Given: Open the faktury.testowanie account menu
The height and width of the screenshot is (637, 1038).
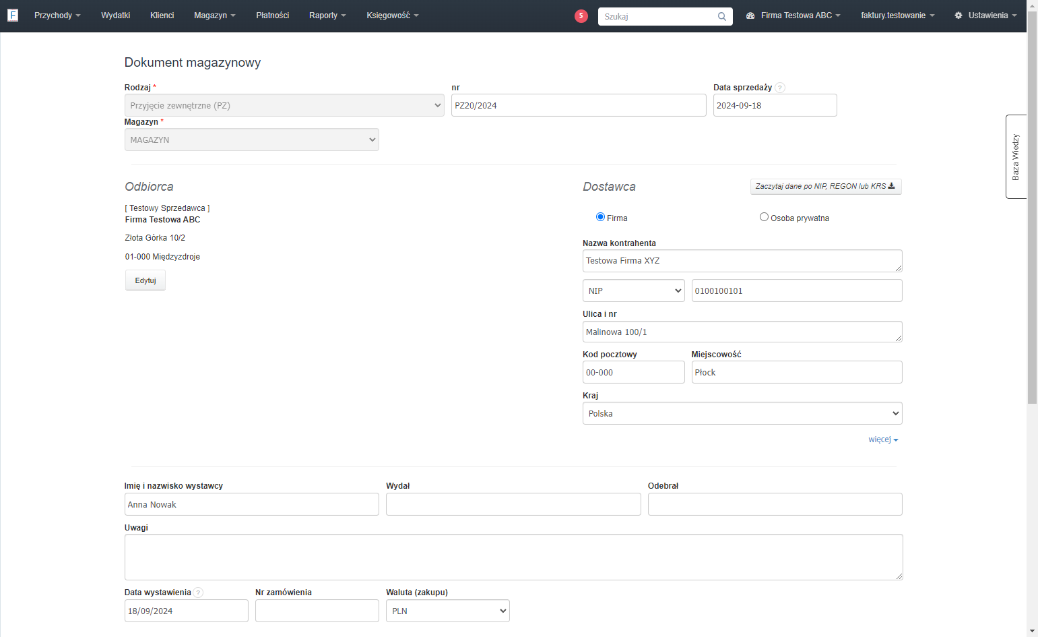Looking at the screenshot, I should tap(898, 16).
